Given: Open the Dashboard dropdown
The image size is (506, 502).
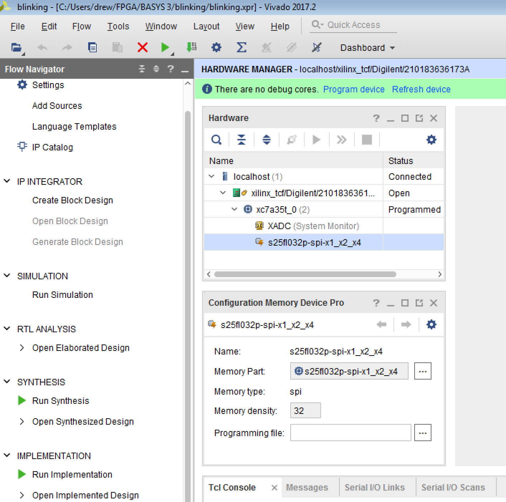Looking at the screenshot, I should tap(367, 48).
